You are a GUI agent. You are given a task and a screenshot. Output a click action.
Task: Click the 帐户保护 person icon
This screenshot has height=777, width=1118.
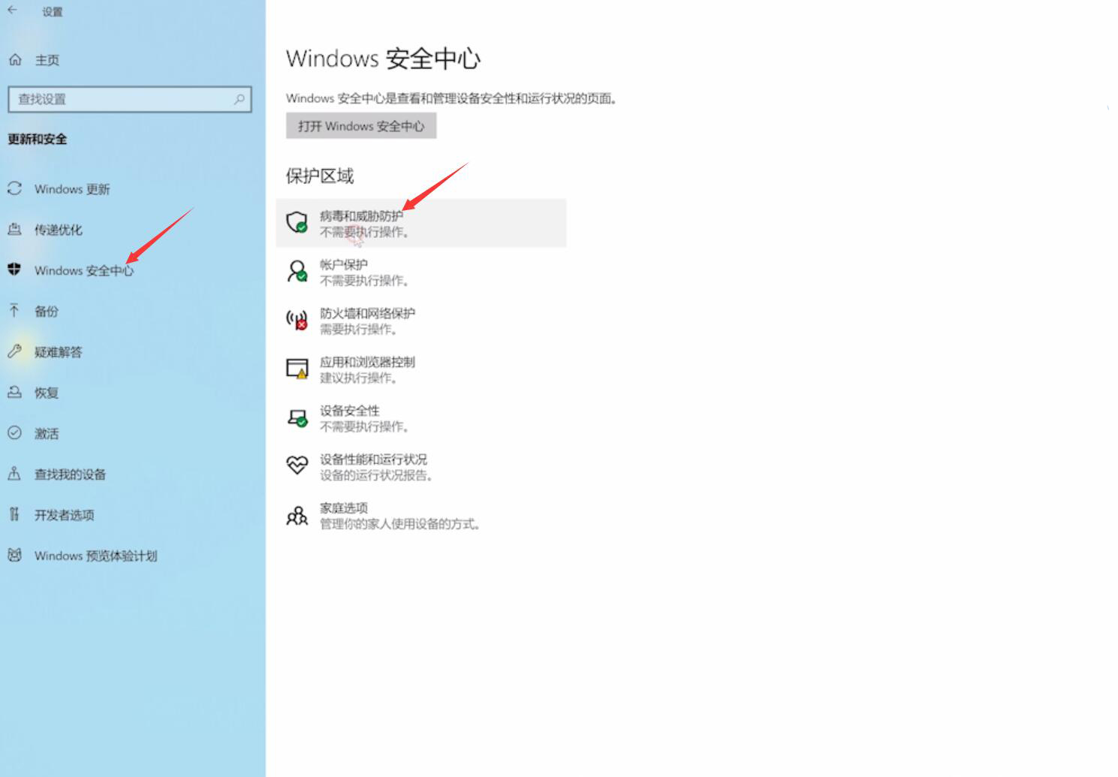pyautogui.click(x=297, y=271)
